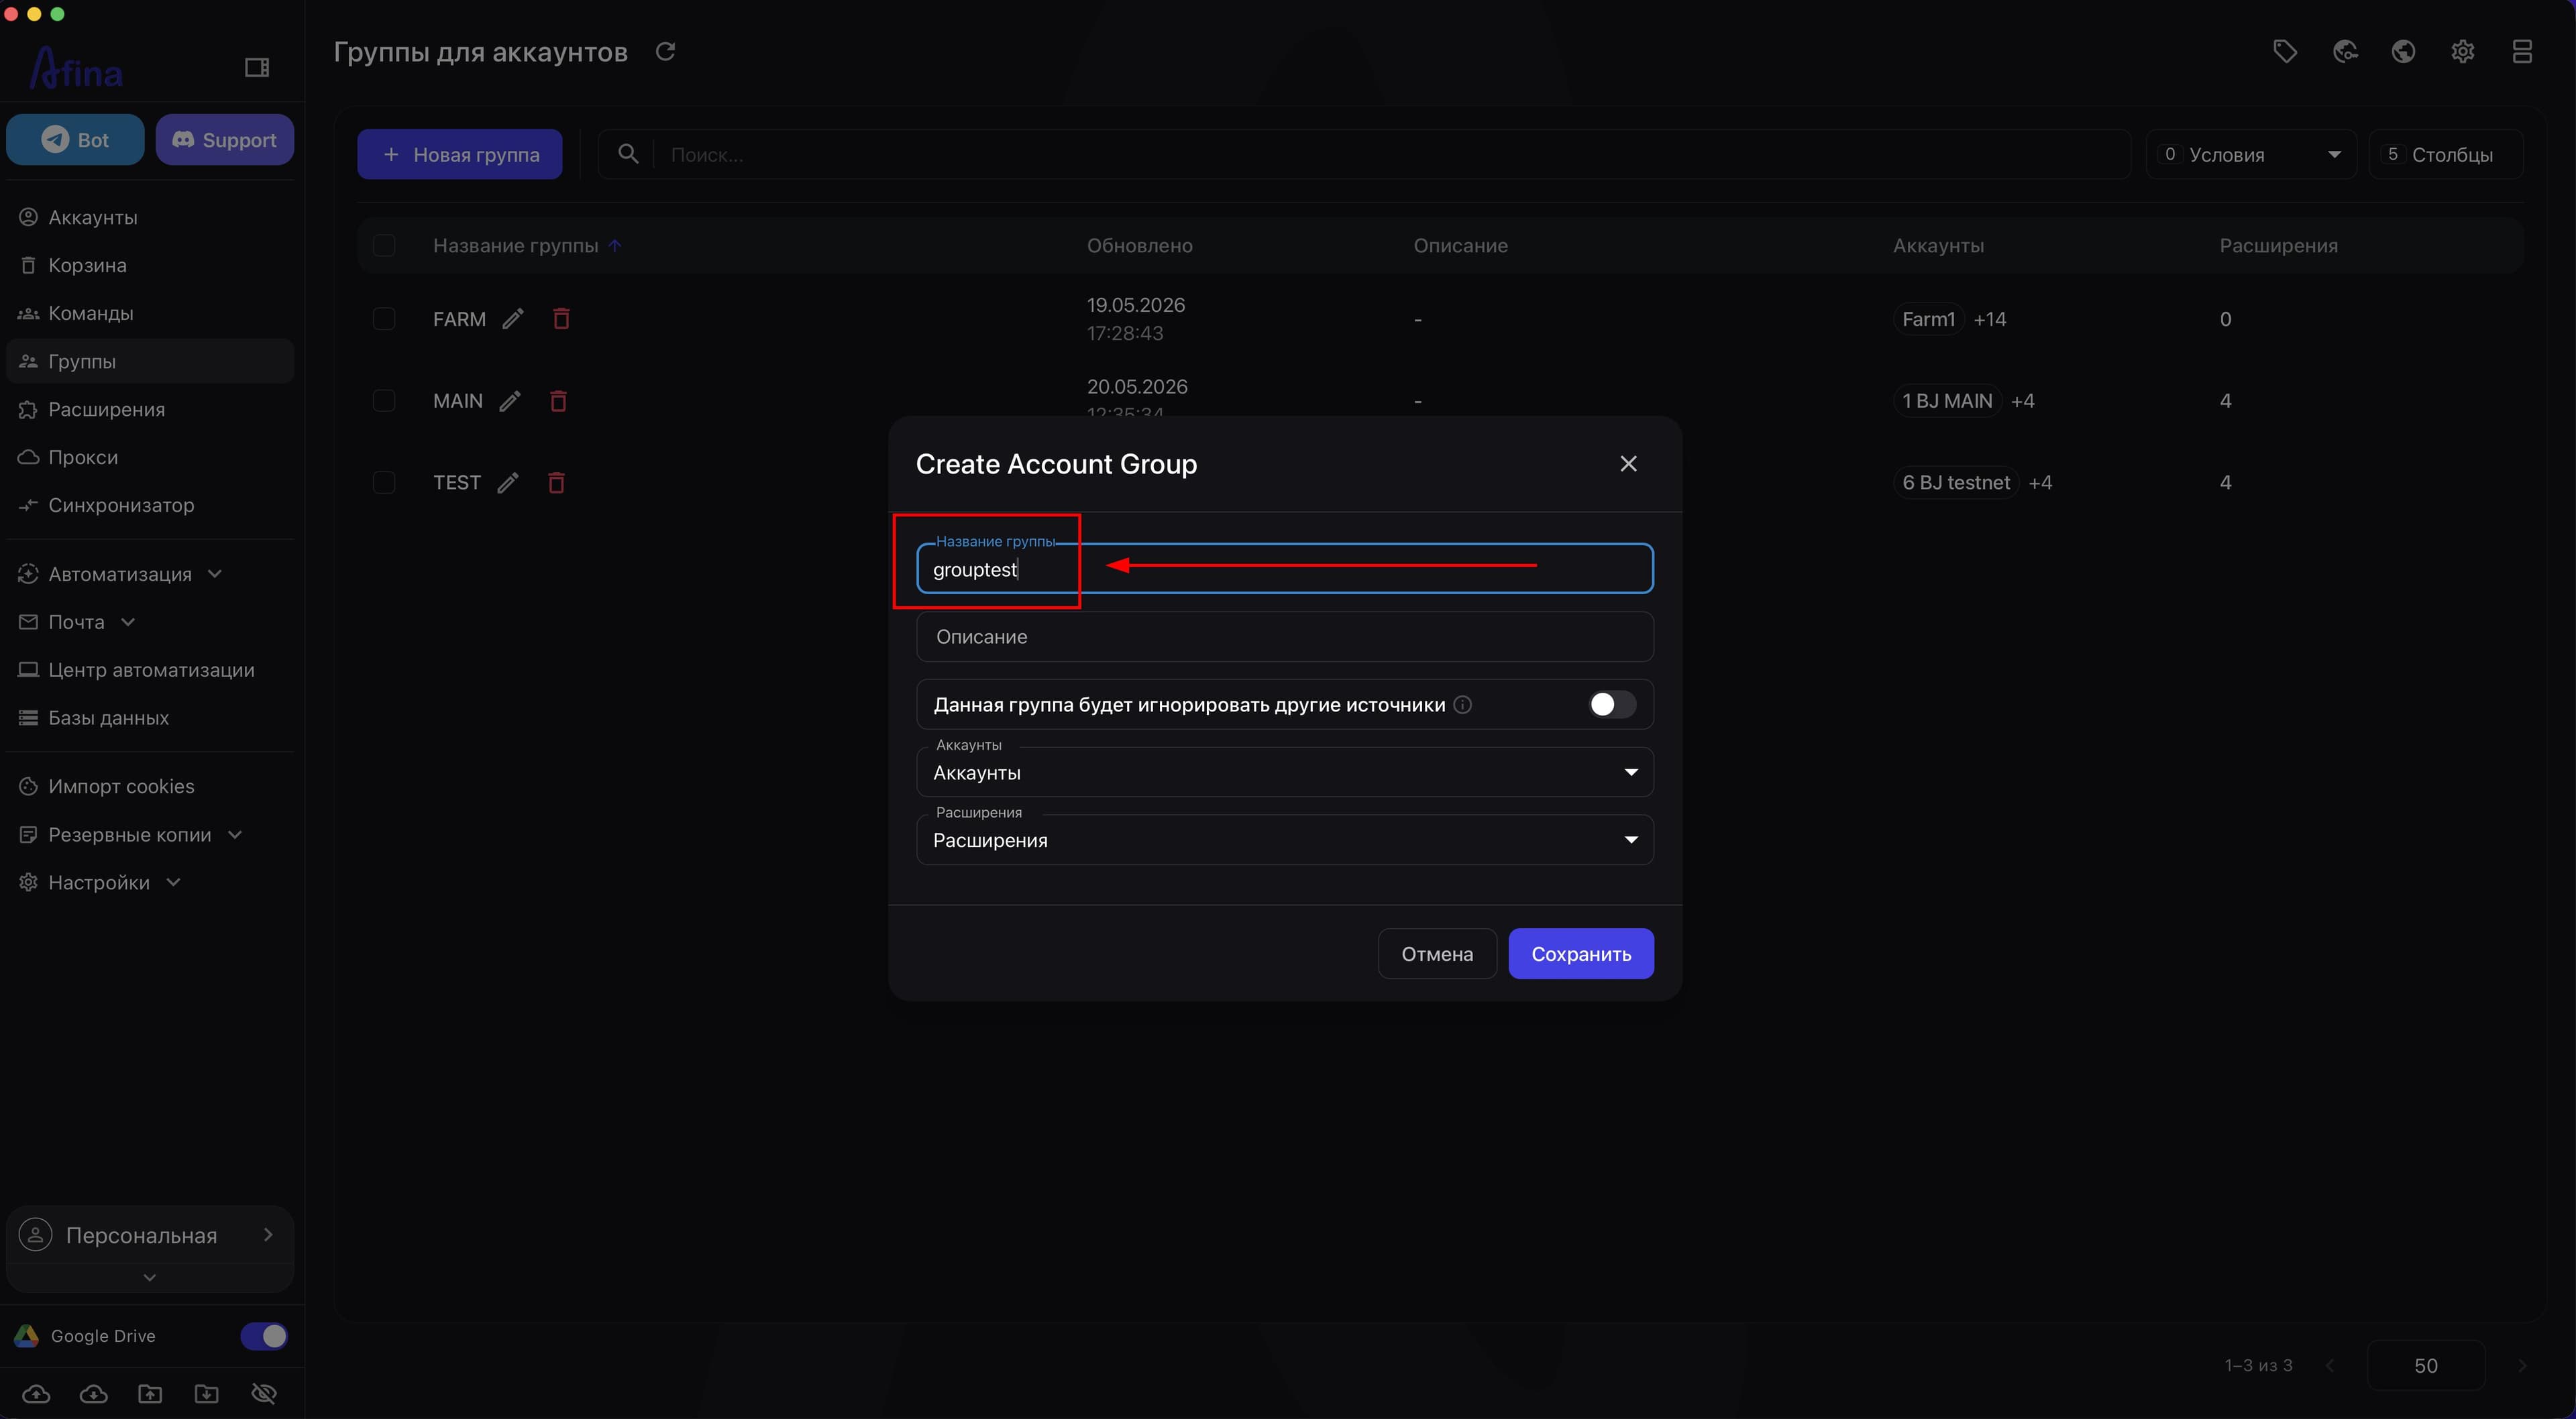Edit the MAIN group with pencil icon
The width and height of the screenshot is (2576, 1419).
coord(510,401)
